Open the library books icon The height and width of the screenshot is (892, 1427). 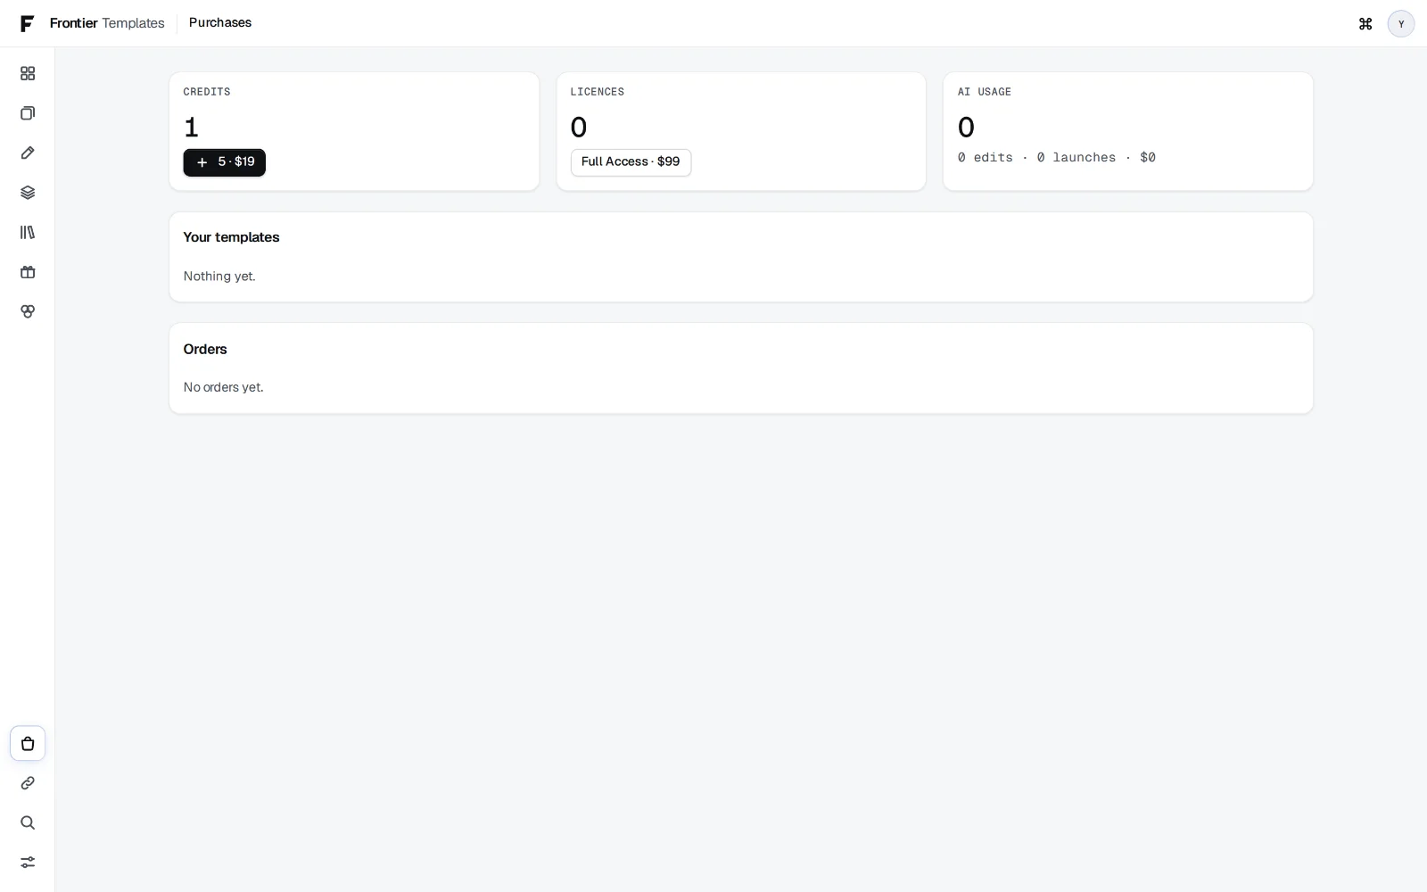(x=28, y=232)
